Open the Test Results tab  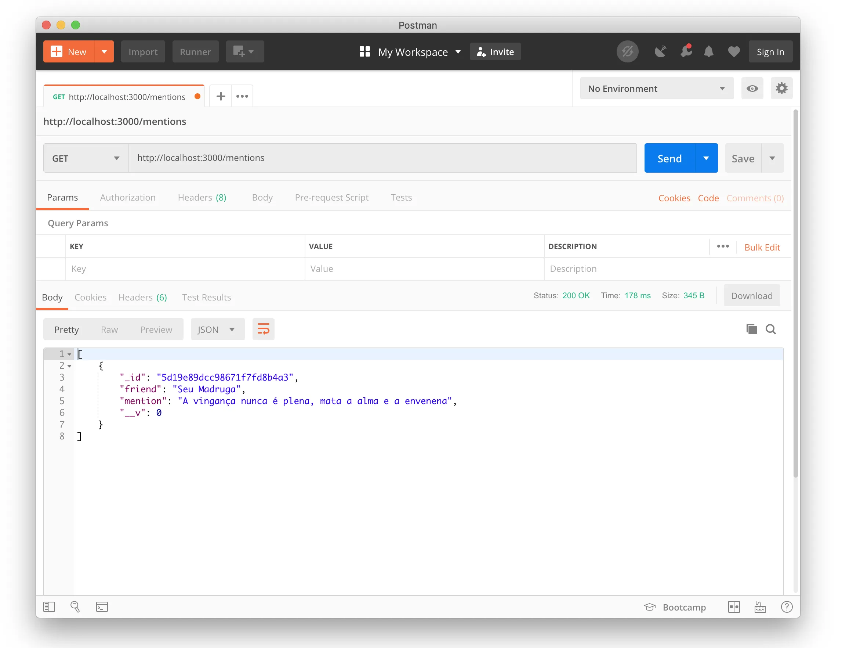pyautogui.click(x=206, y=297)
